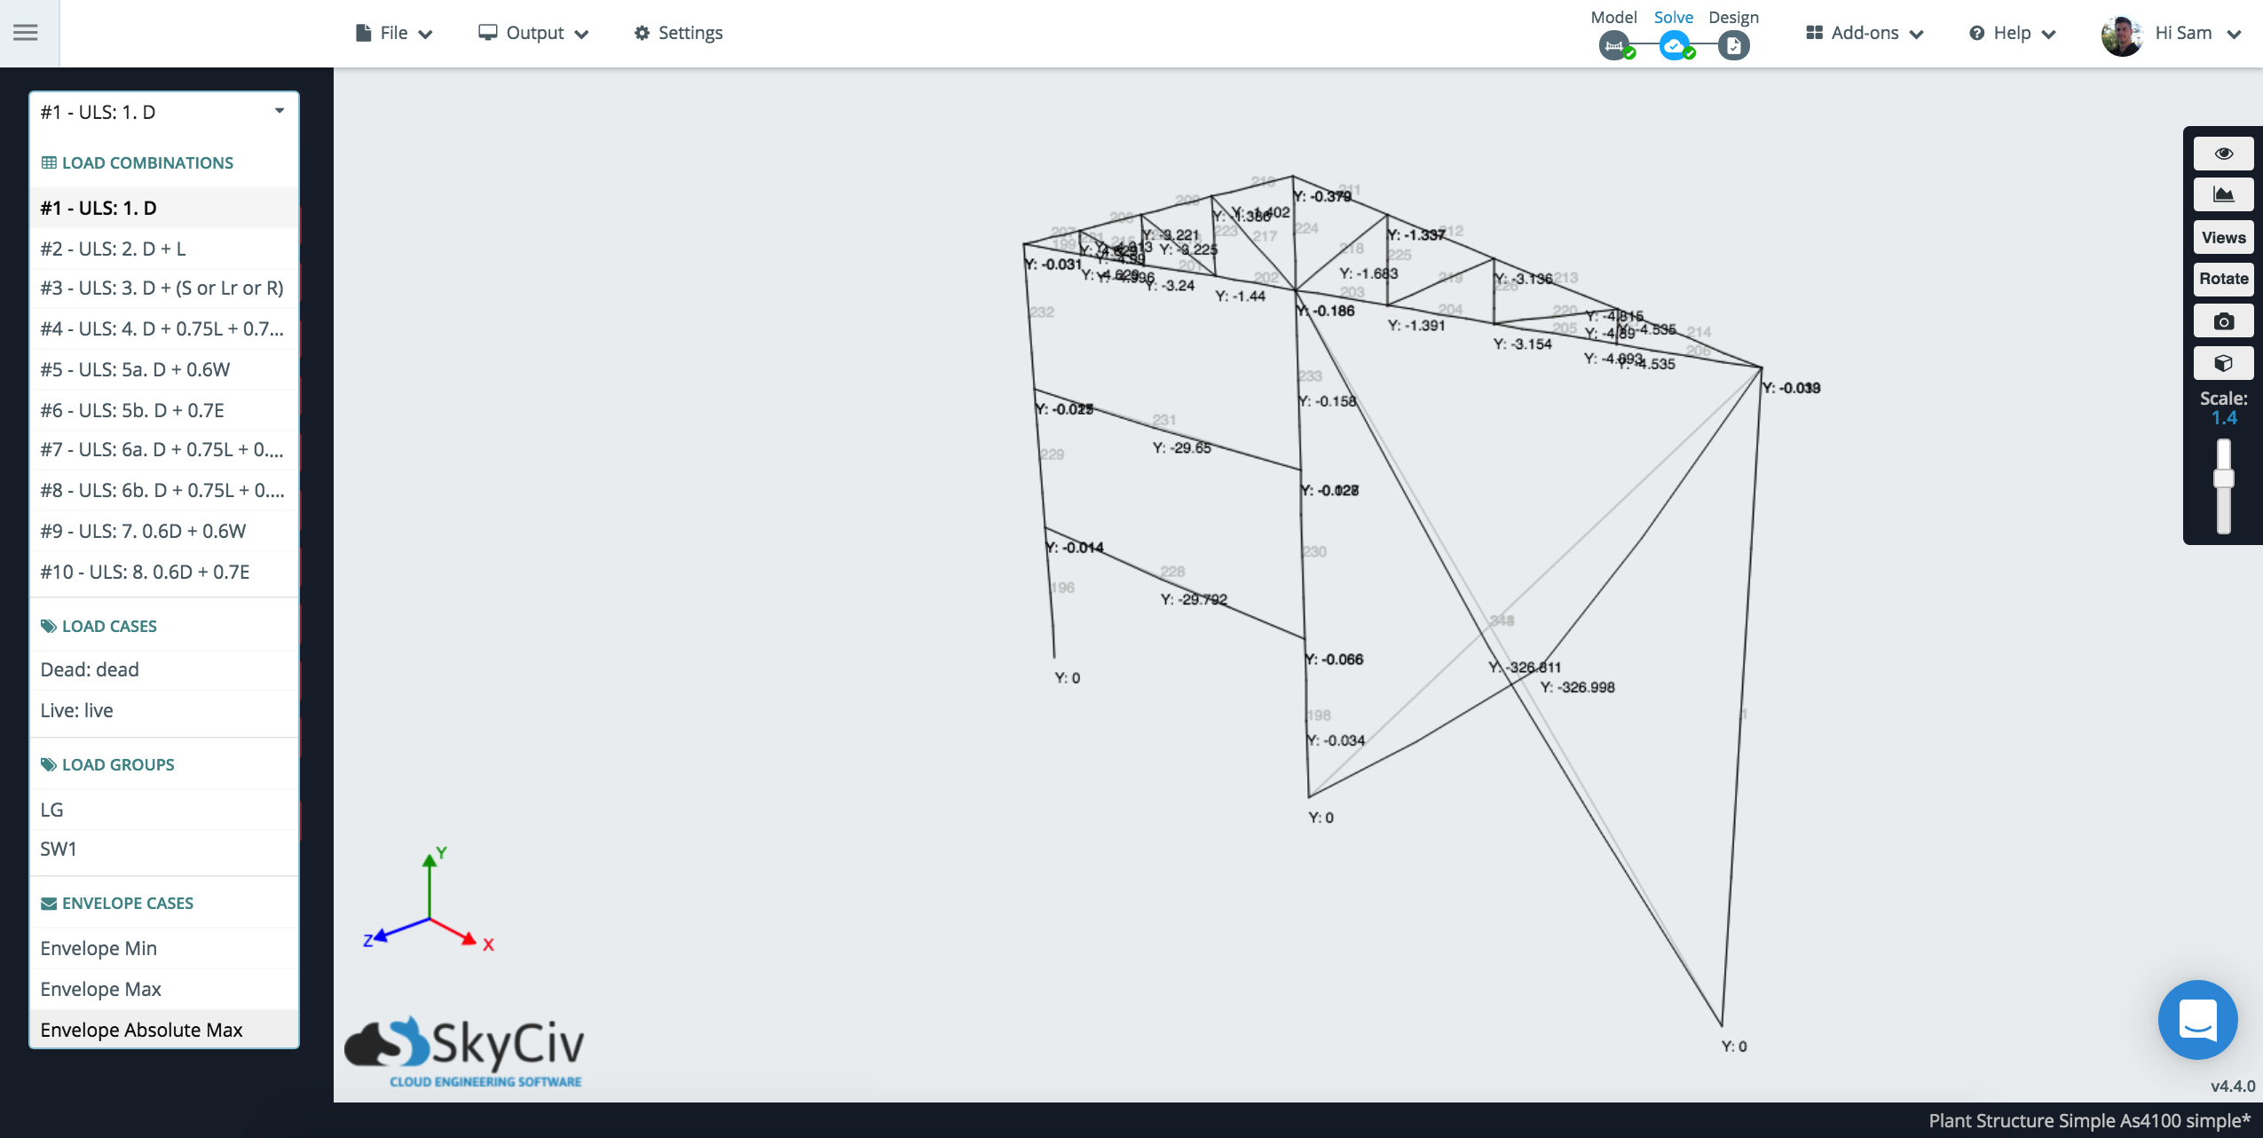Open the chat support bubble
2263x1138 pixels.
pos(2197,1019)
